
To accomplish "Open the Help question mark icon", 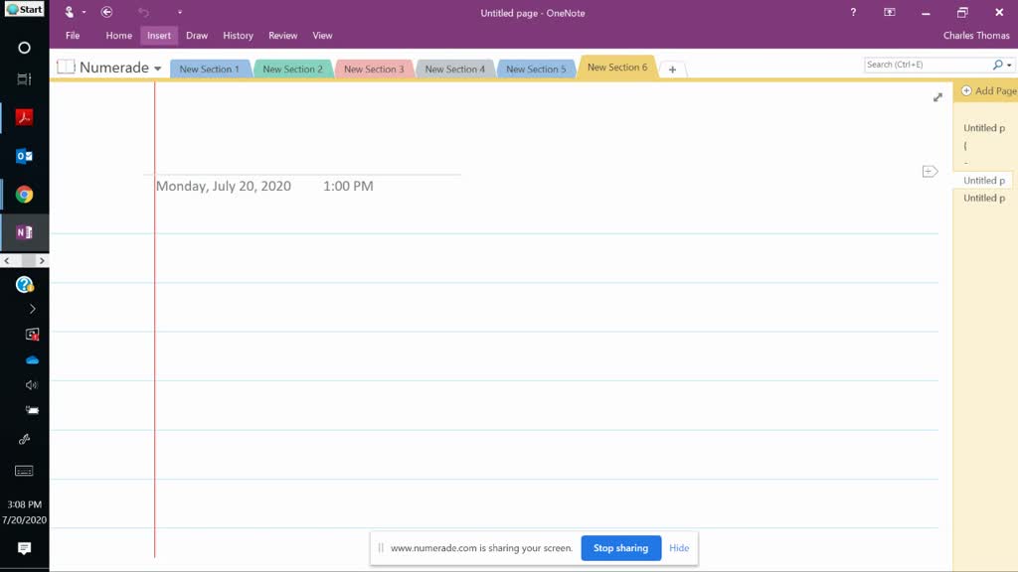I will [853, 12].
